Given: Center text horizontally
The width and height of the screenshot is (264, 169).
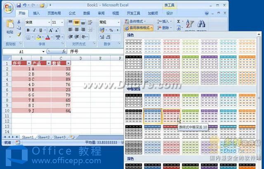Looking at the screenshot, I should [77, 30].
